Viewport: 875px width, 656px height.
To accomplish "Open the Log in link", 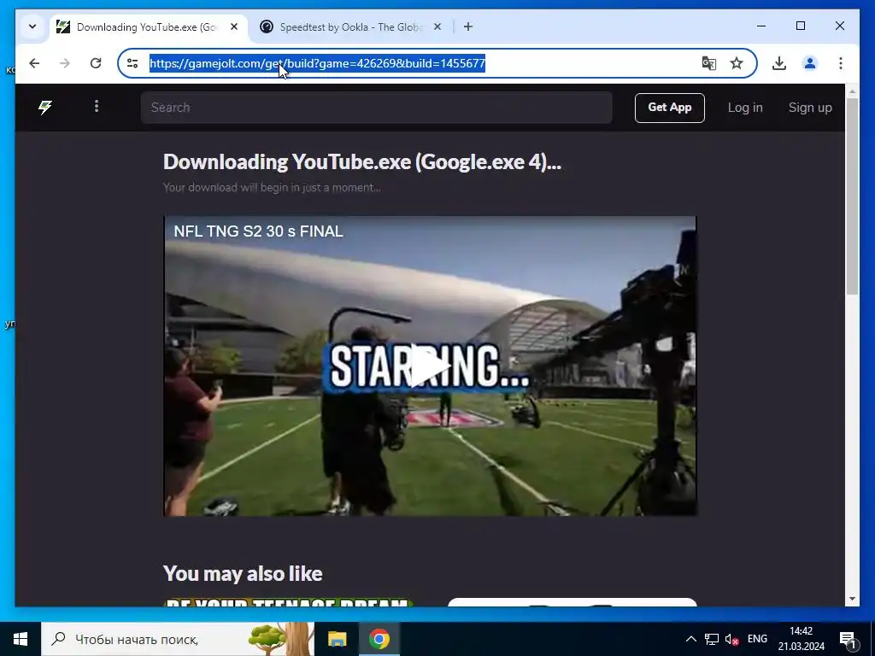I will (x=745, y=108).
